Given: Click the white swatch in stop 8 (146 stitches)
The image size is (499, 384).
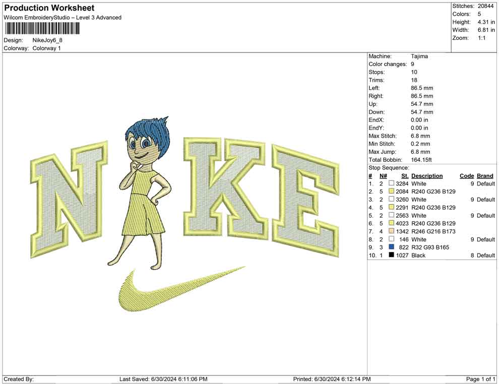Looking at the screenshot, I should (x=392, y=239).
